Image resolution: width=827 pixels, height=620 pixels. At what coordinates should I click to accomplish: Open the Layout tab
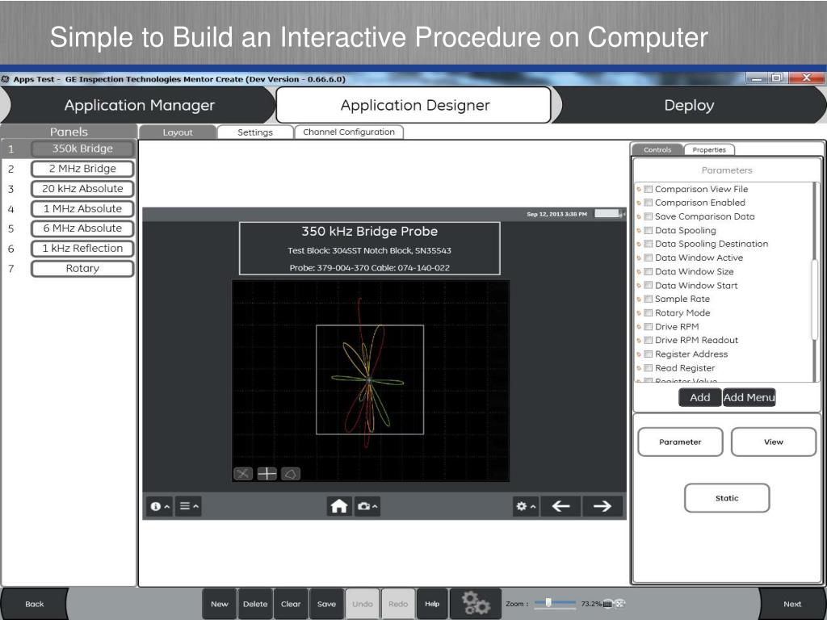coord(177,132)
